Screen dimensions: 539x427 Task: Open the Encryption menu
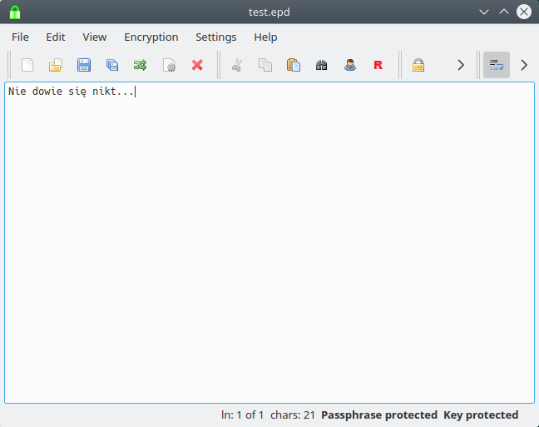coord(151,37)
